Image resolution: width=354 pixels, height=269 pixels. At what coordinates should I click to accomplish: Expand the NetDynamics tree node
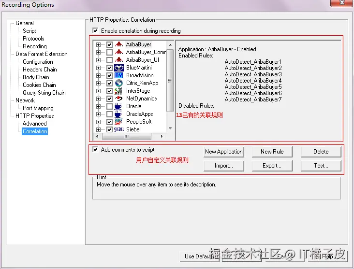tap(98, 99)
